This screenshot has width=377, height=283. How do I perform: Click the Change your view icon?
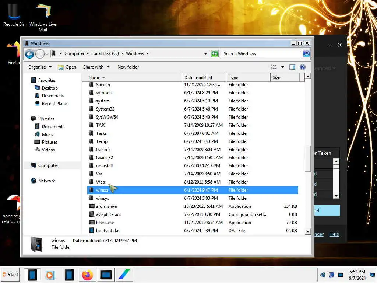pos(274,67)
